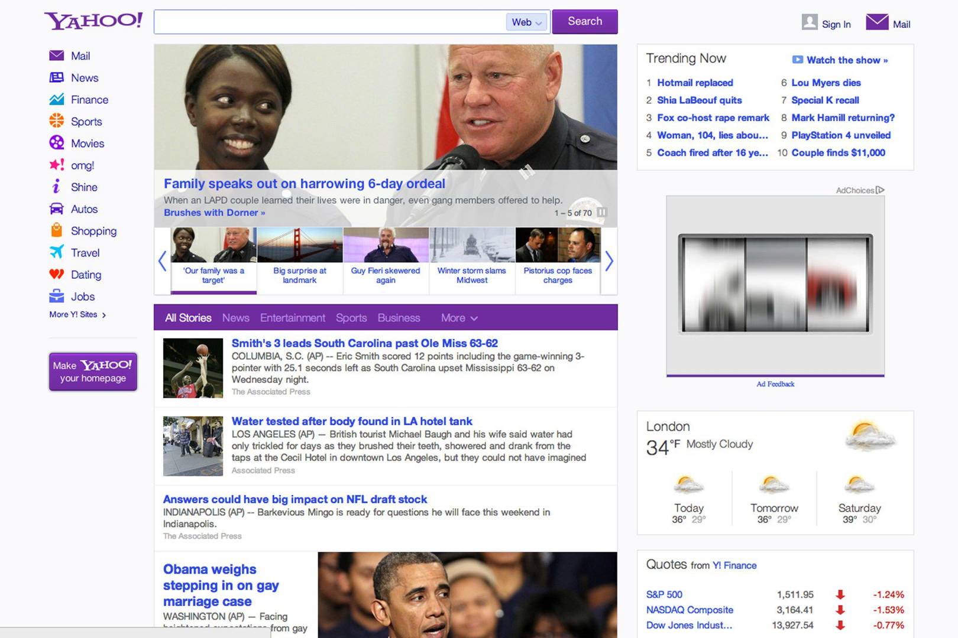Click the Shine icon in sidebar

tap(56, 187)
